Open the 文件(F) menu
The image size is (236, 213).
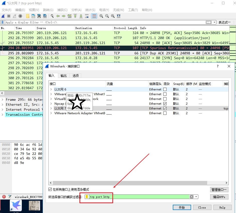point(7,10)
